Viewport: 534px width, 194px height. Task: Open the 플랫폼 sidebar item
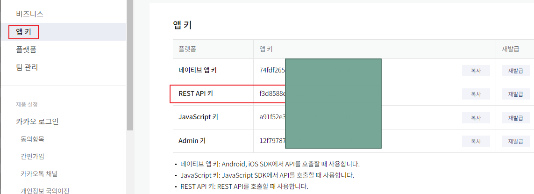point(26,50)
